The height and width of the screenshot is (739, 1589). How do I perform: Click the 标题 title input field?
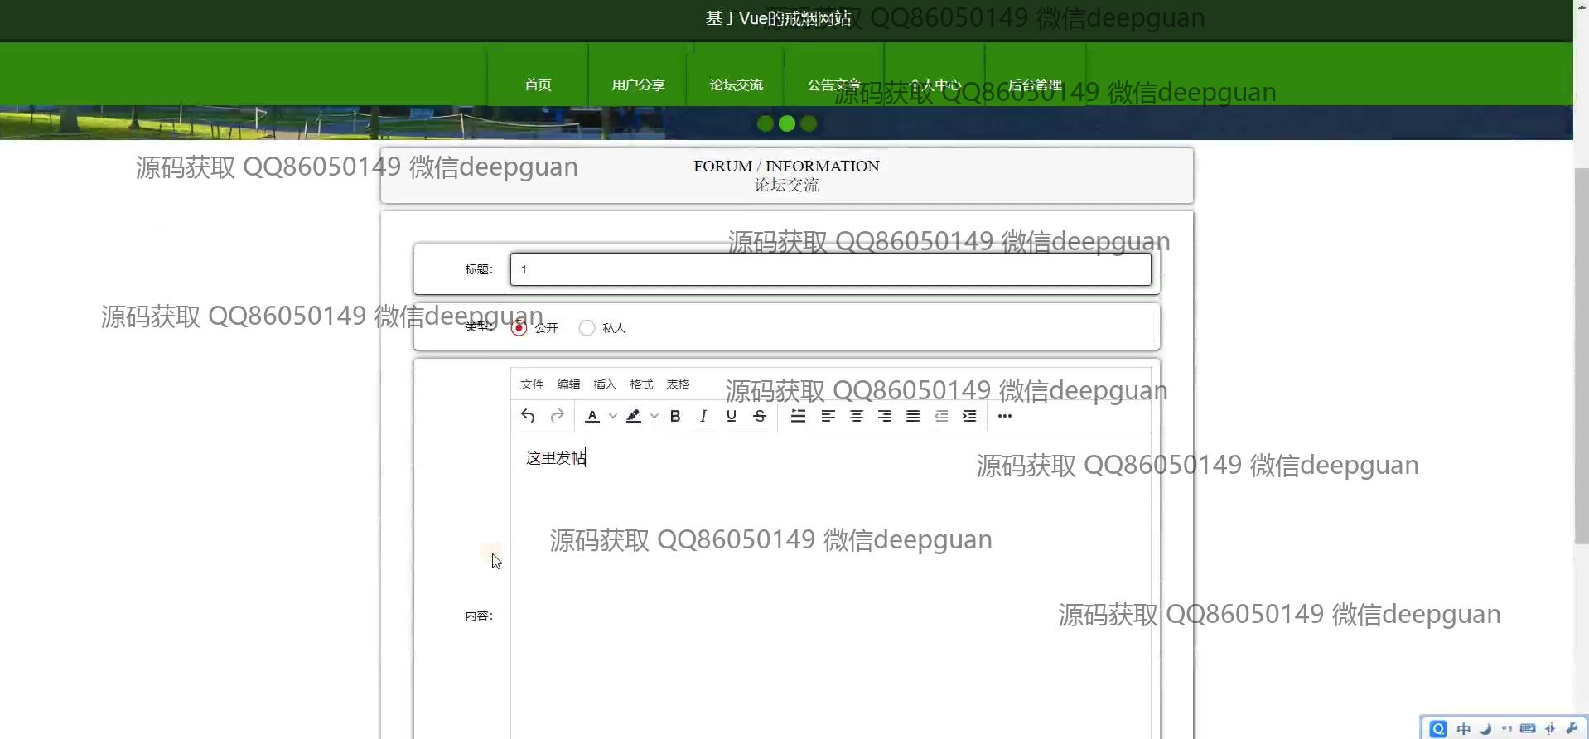click(x=831, y=269)
